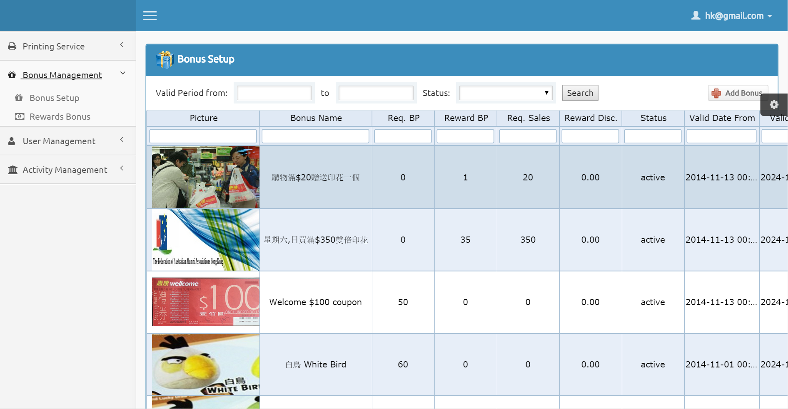Sort by the Bonus Name column header

pyautogui.click(x=316, y=118)
